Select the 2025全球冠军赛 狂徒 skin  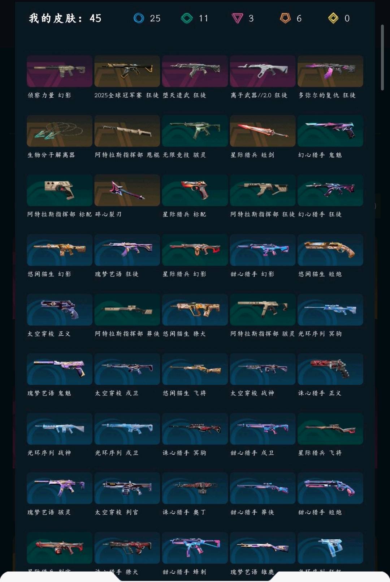point(127,71)
